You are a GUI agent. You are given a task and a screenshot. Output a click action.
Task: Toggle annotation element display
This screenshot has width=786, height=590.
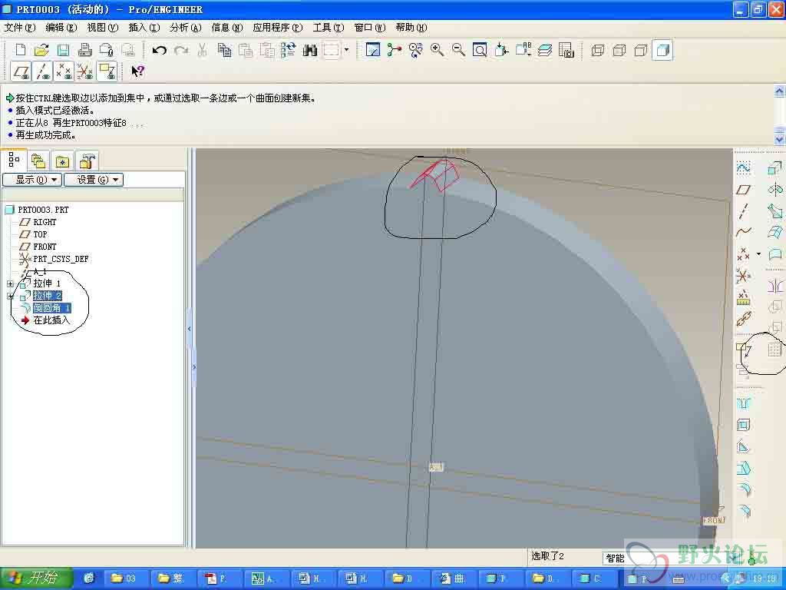pyautogui.click(x=107, y=71)
